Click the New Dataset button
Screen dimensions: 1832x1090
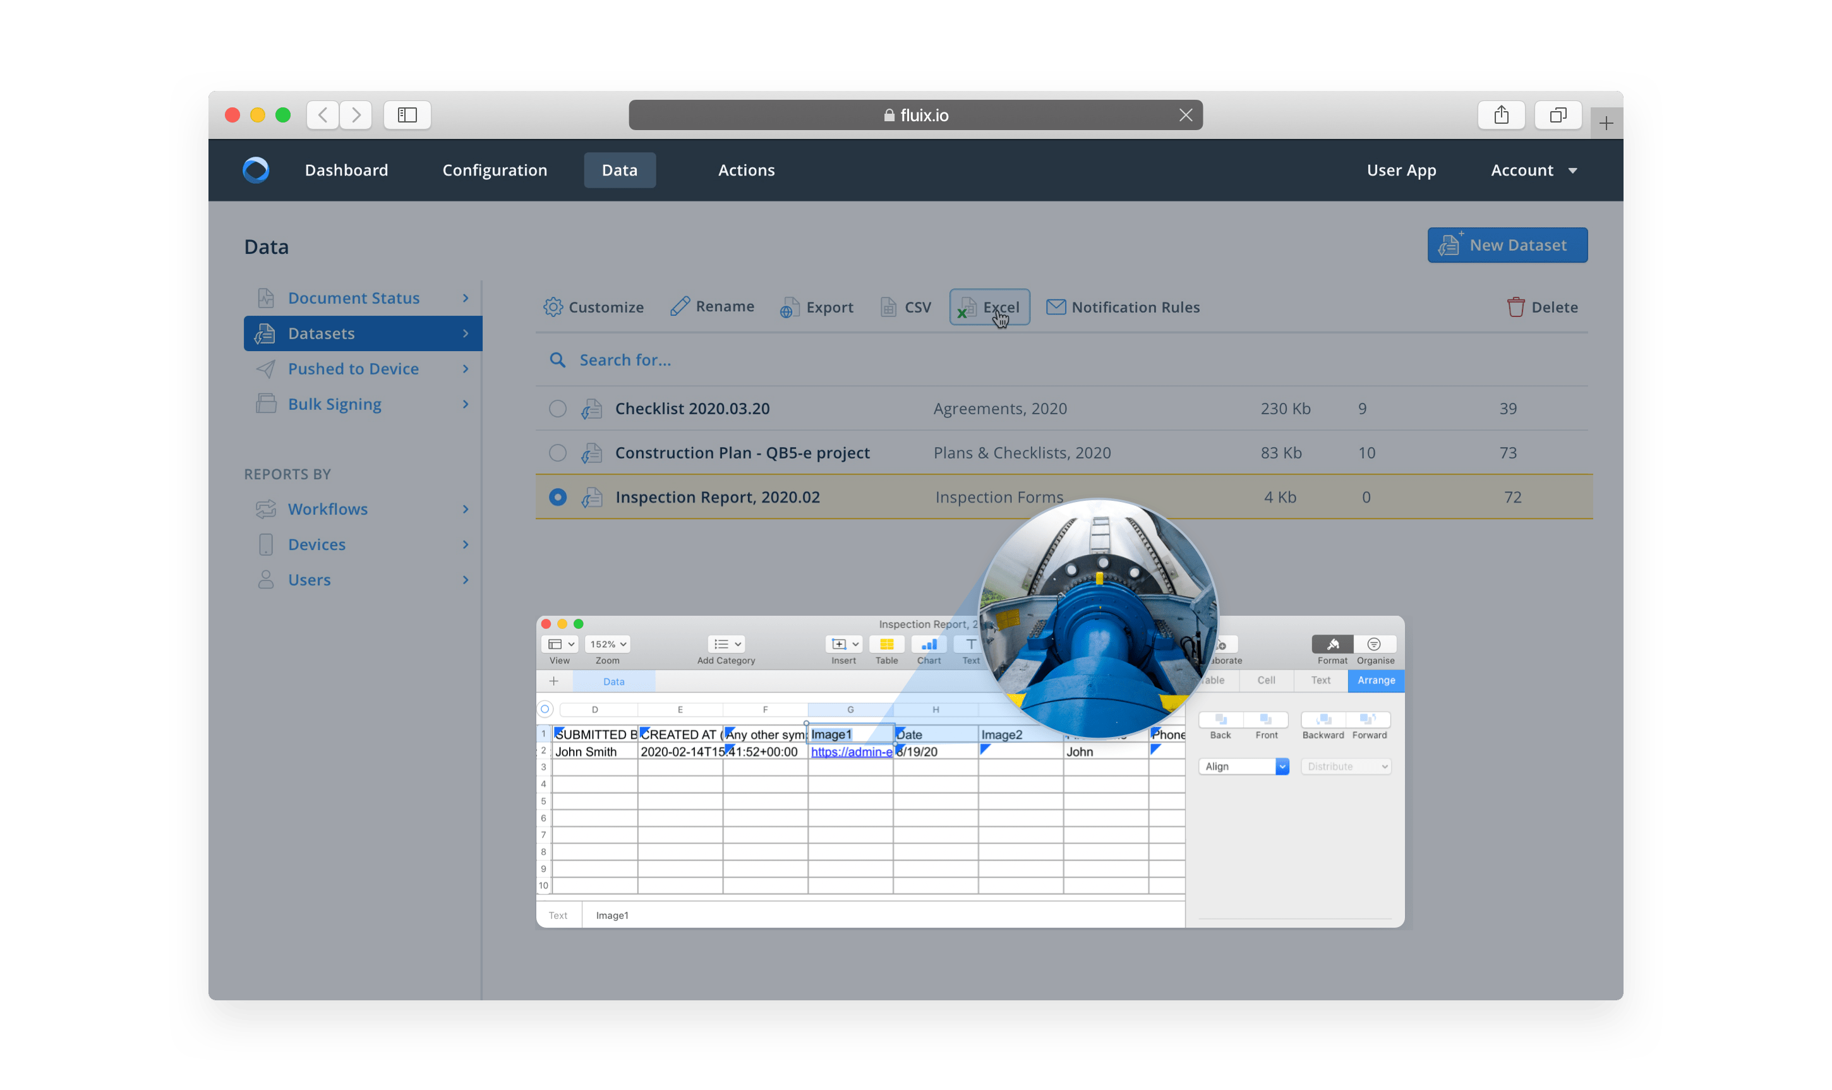(x=1507, y=245)
